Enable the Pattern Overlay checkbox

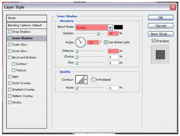[10, 96]
